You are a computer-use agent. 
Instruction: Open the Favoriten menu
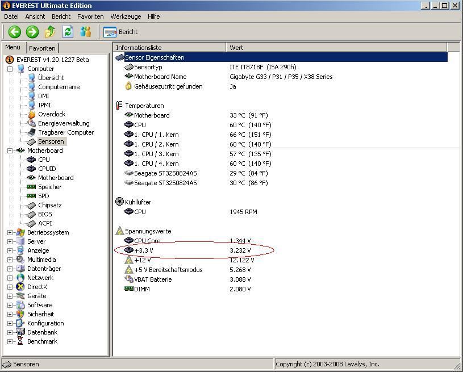90,16
